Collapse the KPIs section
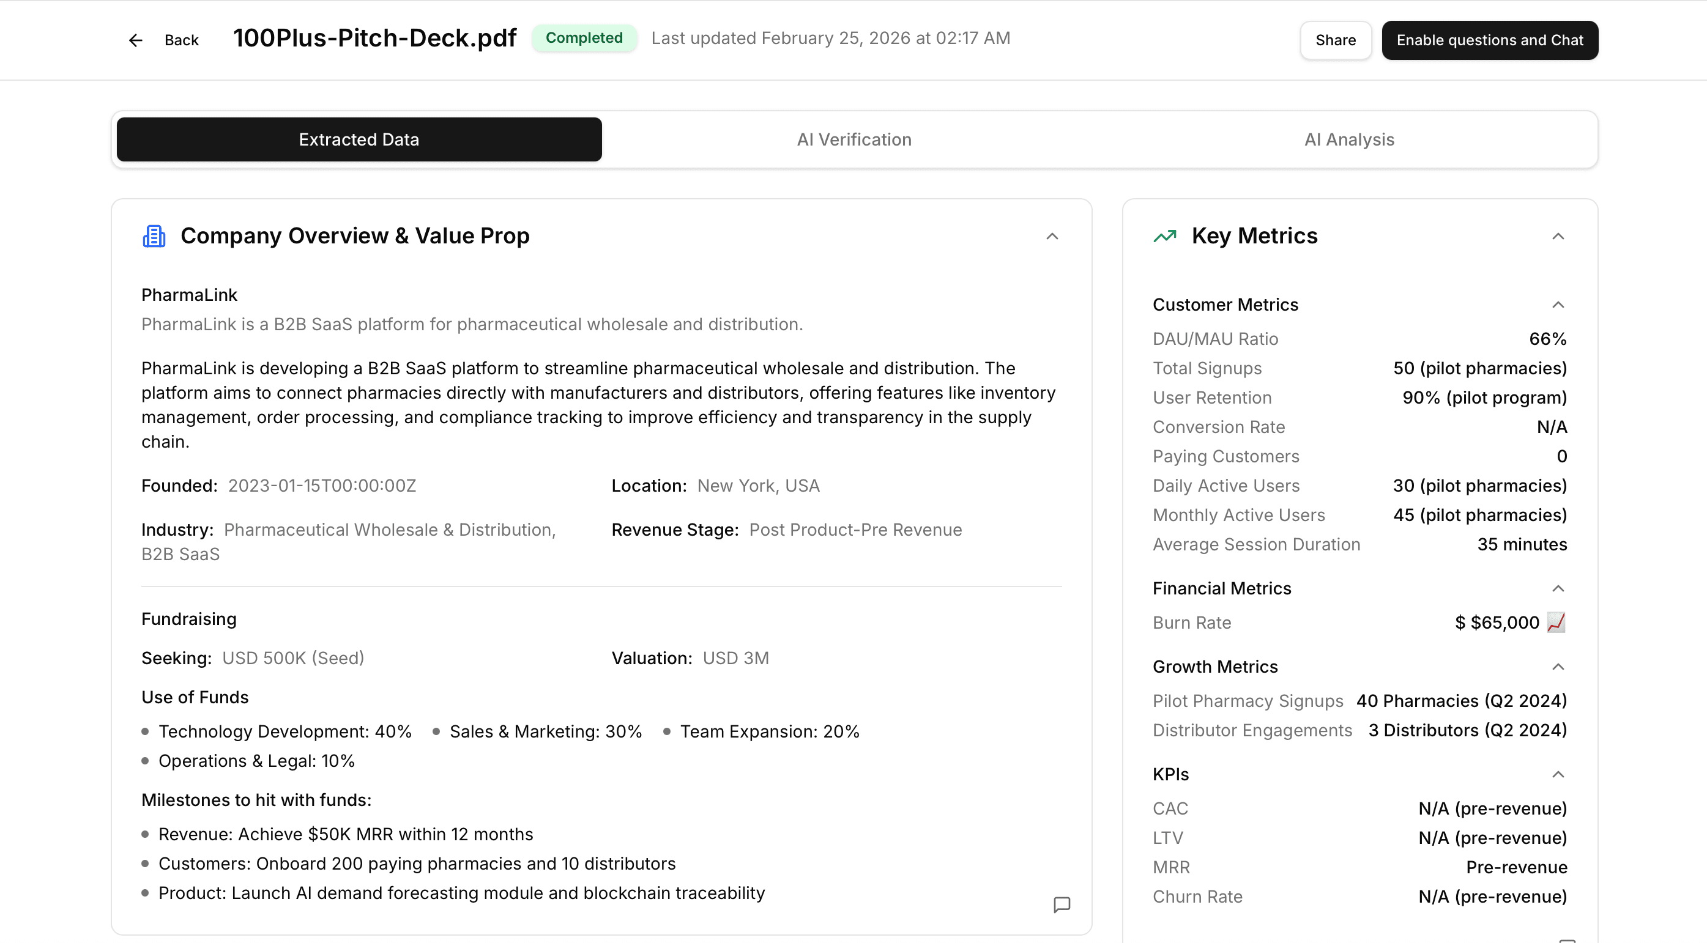This screenshot has height=943, width=1707. pos(1558,774)
